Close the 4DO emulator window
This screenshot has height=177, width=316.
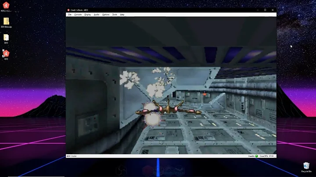pos(273,10)
